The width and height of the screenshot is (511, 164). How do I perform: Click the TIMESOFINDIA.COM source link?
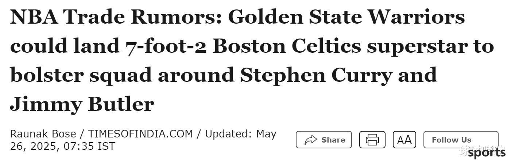pos(140,134)
